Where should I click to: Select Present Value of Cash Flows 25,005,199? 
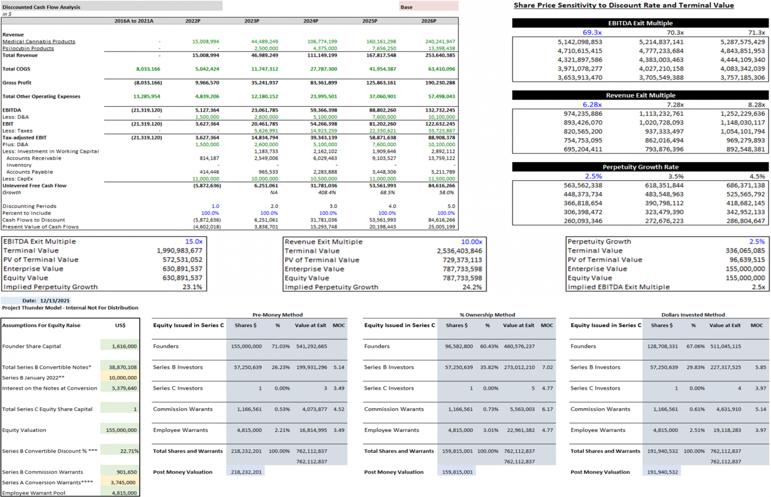coord(442,227)
